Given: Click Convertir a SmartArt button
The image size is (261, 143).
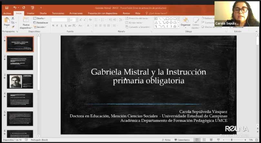Looking at the screenshot, I should pos(138,27).
